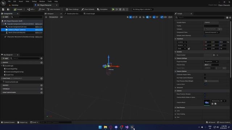Screen dimensions: 232x130
Task: Open camera speed setting in viewport
Action: point(170,17)
